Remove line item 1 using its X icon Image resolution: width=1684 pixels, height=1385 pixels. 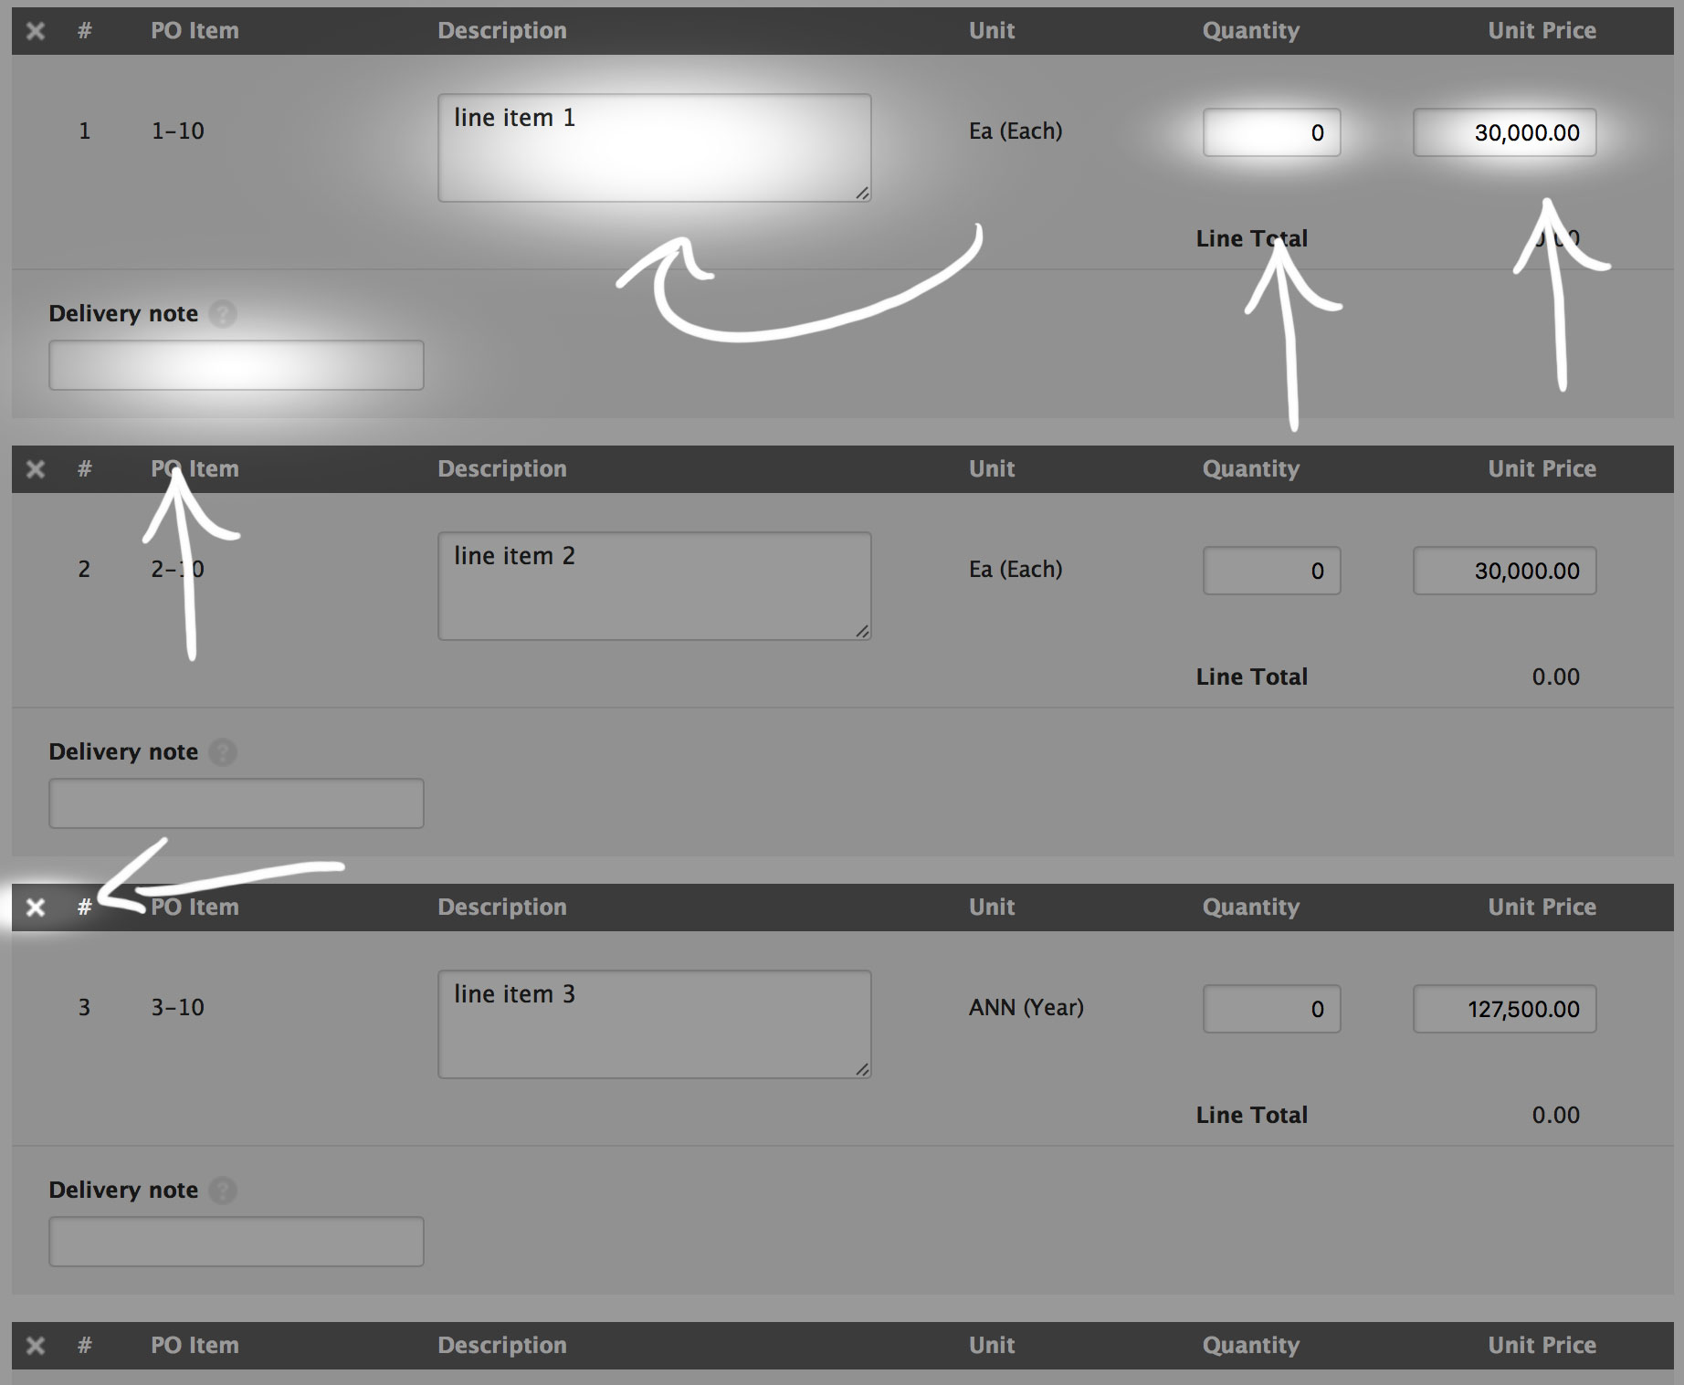pos(36,30)
